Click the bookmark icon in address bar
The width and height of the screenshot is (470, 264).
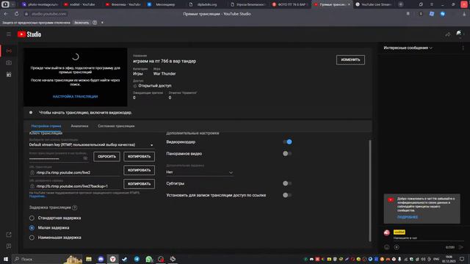tap(408, 14)
